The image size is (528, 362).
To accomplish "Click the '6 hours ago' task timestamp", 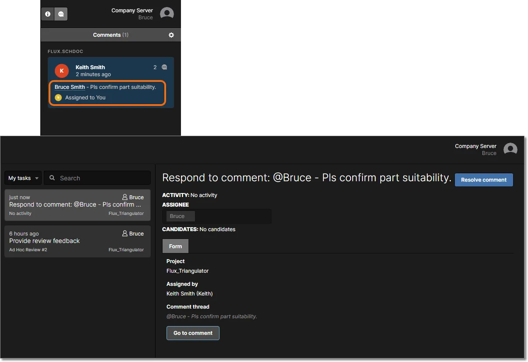I will pos(24,234).
